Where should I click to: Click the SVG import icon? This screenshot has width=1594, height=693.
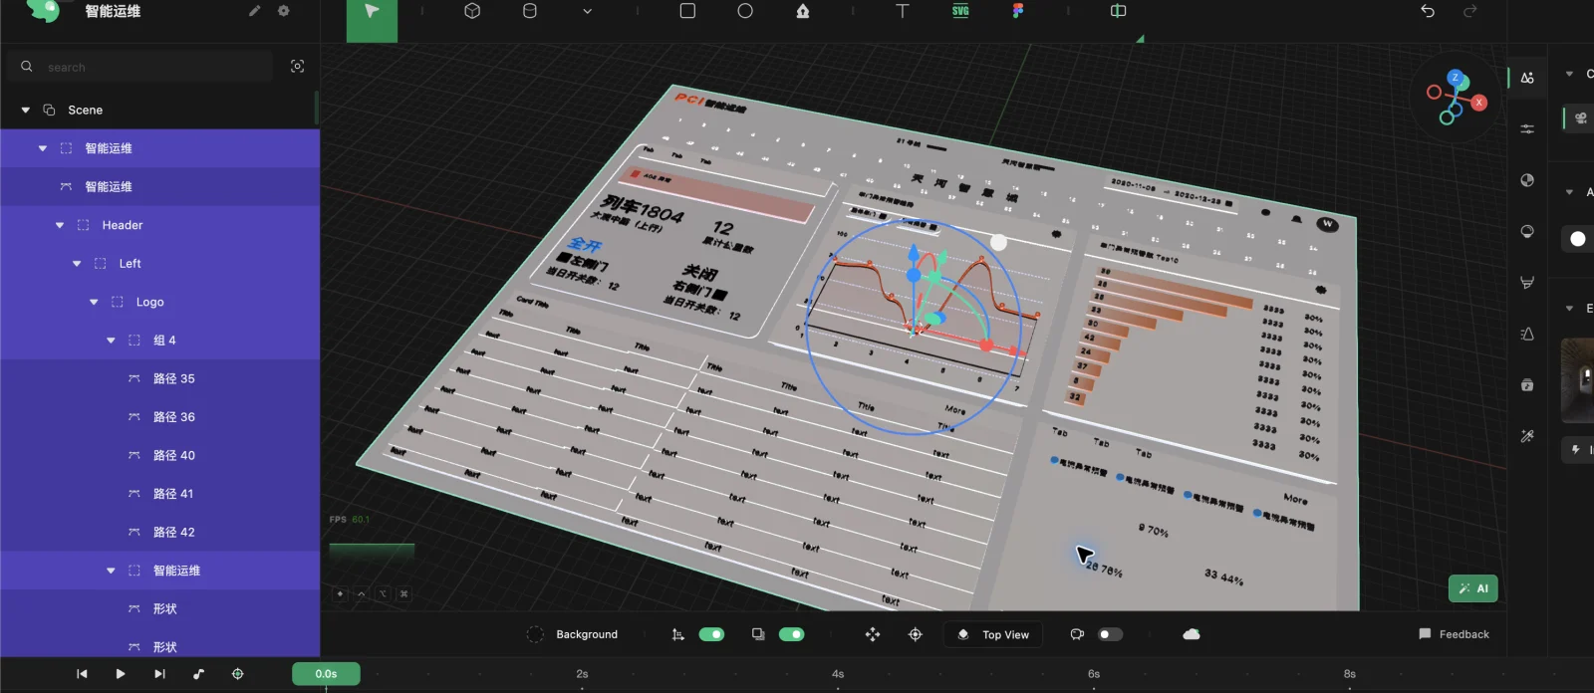pyautogui.click(x=960, y=11)
